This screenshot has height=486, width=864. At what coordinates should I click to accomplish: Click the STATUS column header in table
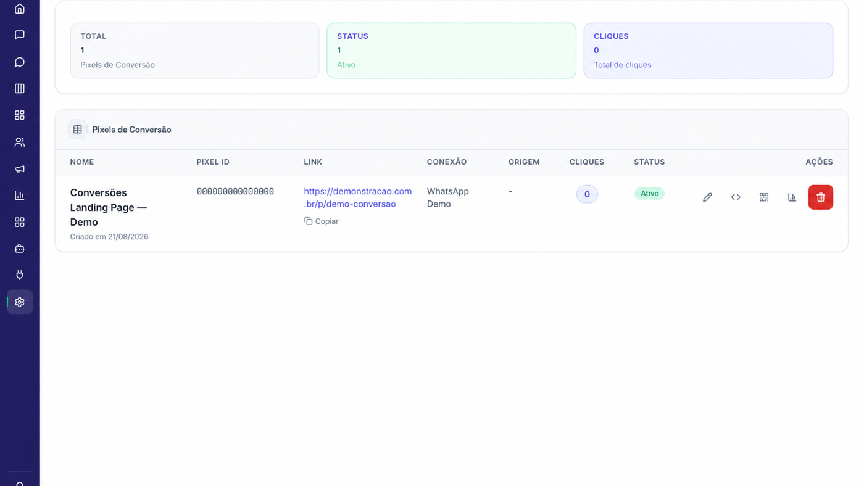649,162
